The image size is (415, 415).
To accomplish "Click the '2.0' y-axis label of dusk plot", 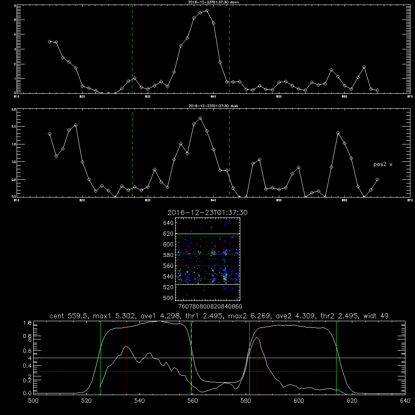I will pyautogui.click(x=14, y=127).
